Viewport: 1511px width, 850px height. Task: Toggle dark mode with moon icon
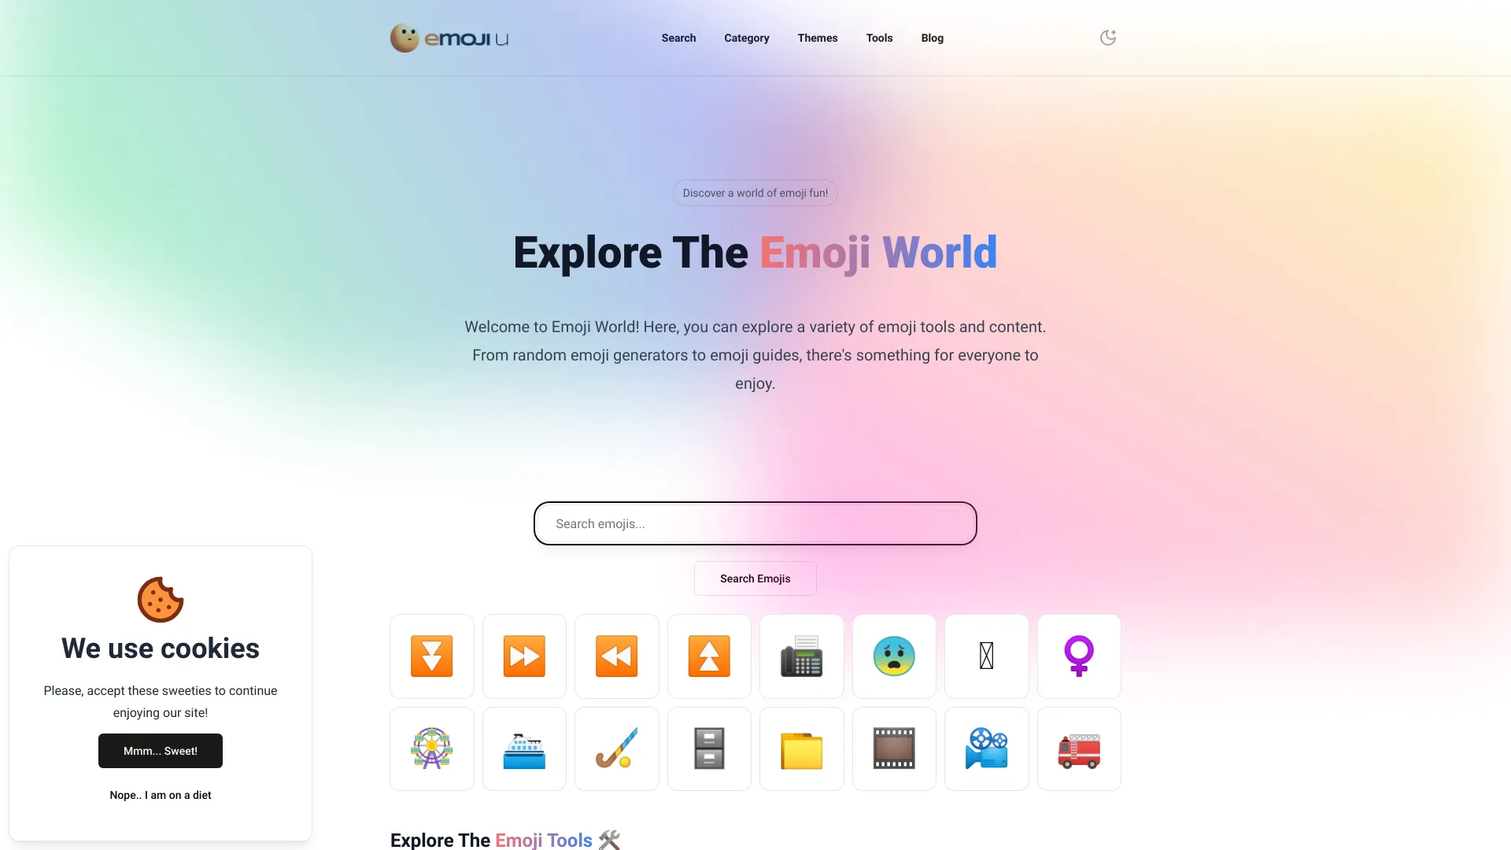pos(1107,37)
